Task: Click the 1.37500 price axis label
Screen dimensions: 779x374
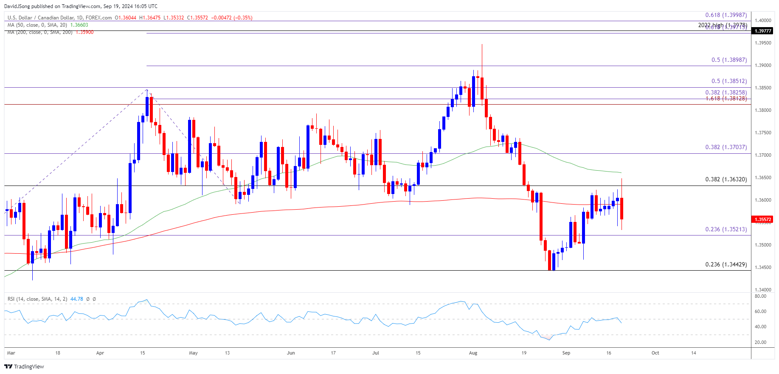Action: click(763, 133)
